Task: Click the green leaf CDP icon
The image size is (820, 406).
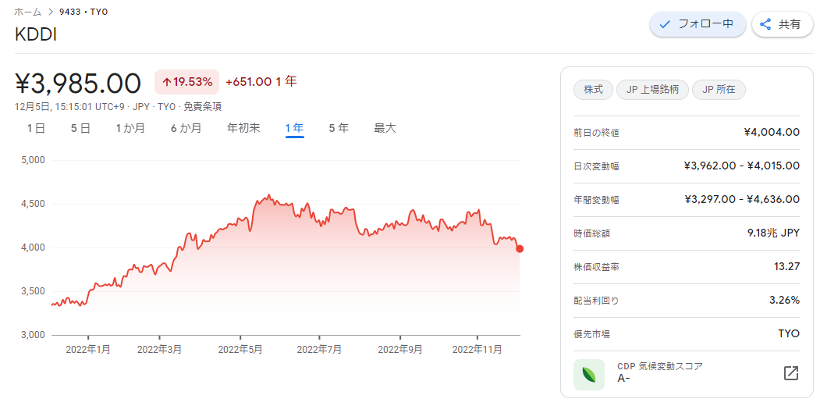Action: click(589, 375)
